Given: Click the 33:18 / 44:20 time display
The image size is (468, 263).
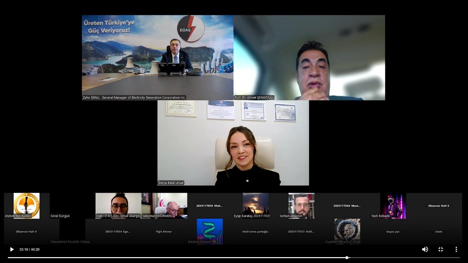Looking at the screenshot, I should (29, 250).
